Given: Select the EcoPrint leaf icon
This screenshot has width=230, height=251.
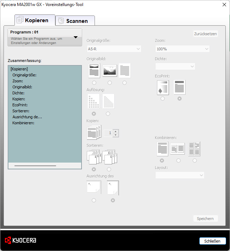Looking at the screenshot, I should pos(163,88).
